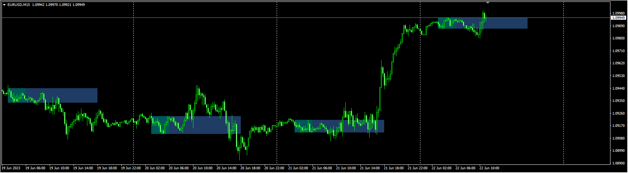Click the 21 Jun 02:00 time label
Viewport: 628px width, 173px height.
pyautogui.click(x=298, y=168)
